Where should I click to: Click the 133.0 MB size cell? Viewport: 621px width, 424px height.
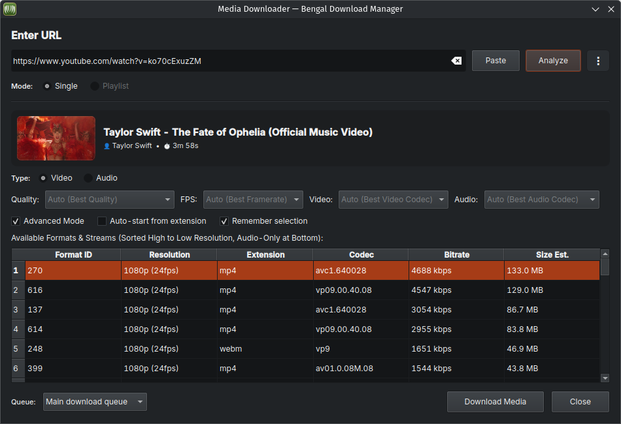point(552,271)
